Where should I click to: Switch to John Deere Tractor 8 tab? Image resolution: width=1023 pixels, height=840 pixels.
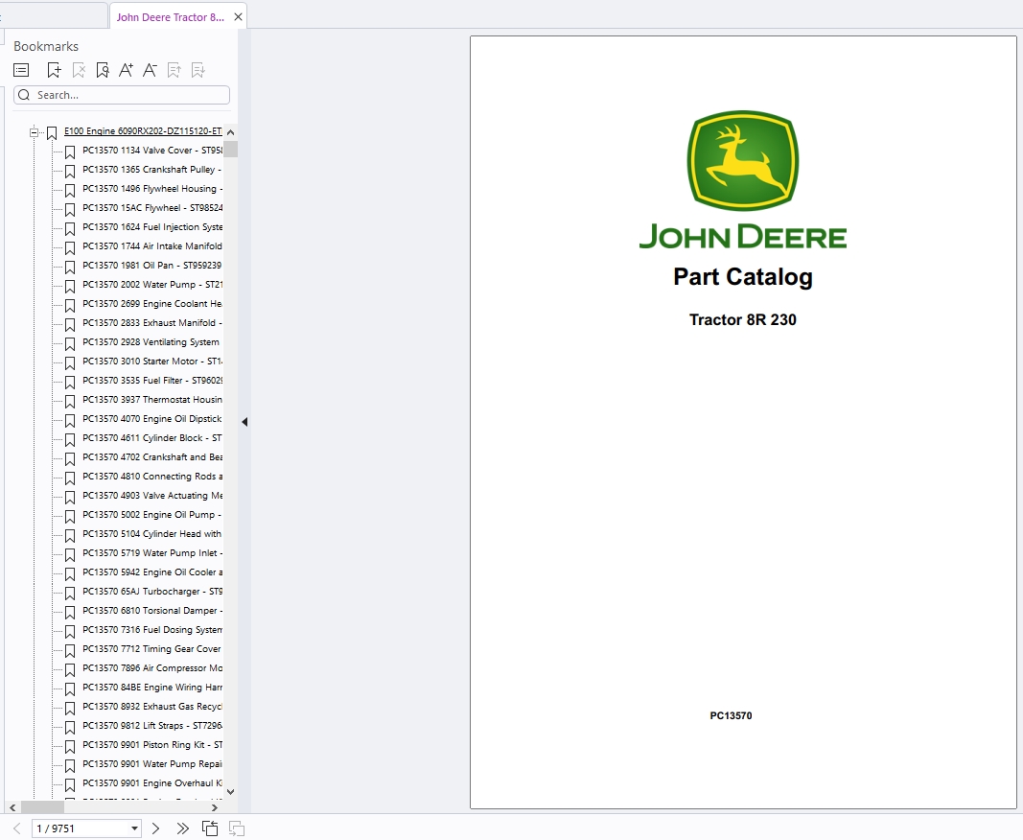171,17
